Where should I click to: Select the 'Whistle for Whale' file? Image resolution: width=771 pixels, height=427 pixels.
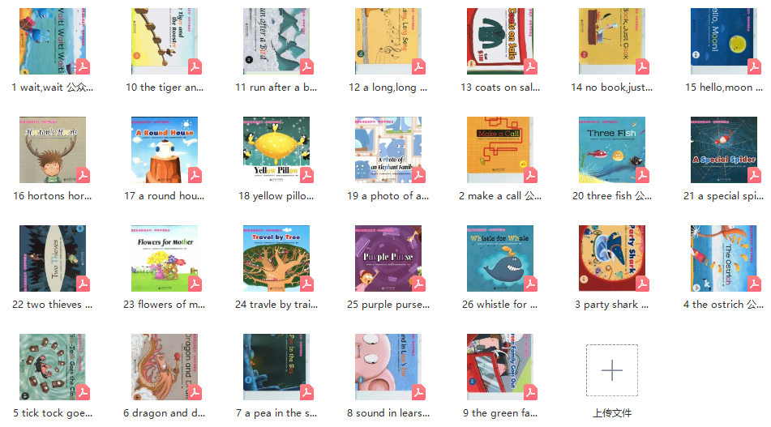pos(500,258)
